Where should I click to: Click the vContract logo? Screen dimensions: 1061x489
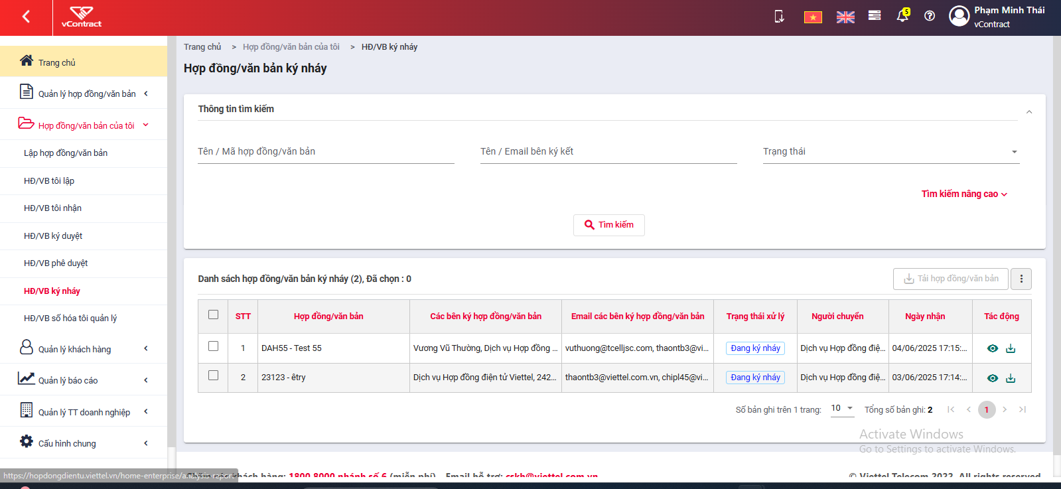(x=82, y=17)
